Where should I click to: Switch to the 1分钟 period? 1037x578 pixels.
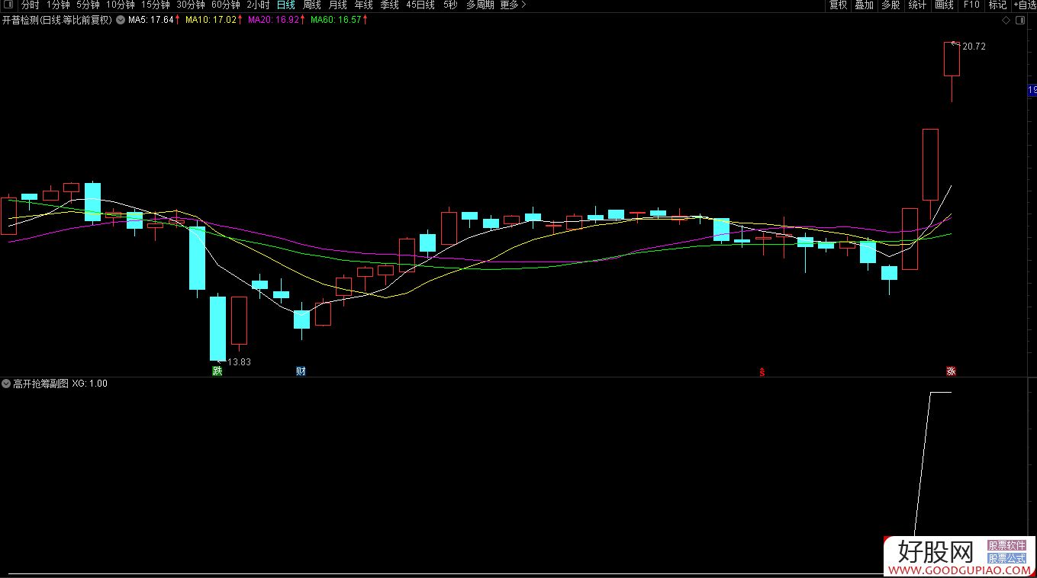58,5
